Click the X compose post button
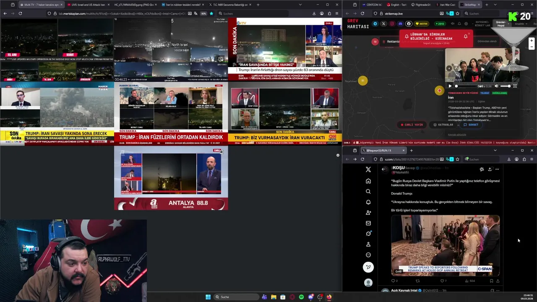The width and height of the screenshot is (537, 302). pyautogui.click(x=368, y=267)
